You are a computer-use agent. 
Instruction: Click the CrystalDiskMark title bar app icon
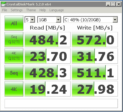click(x=4, y=4)
